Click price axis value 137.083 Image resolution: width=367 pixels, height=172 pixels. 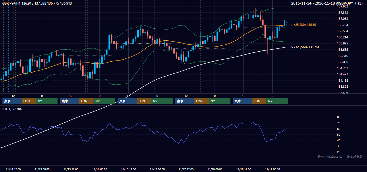[343, 19]
